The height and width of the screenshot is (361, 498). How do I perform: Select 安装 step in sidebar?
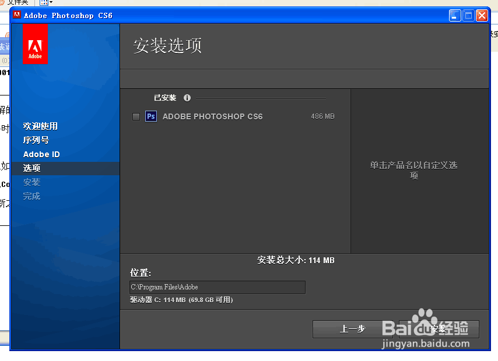coord(31,182)
